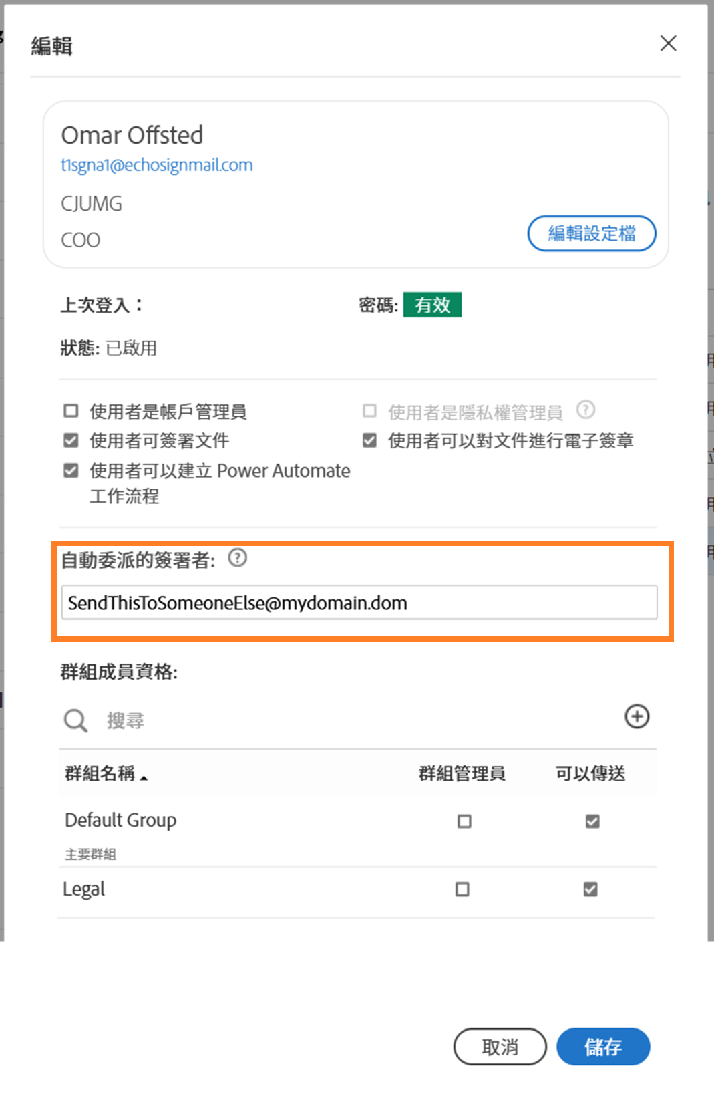Uncheck the 使用者可簽署文件 checkbox
This screenshot has width=714, height=1098.
coord(71,440)
